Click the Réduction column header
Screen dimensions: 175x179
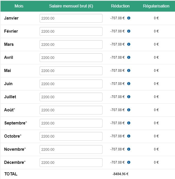[120, 6]
